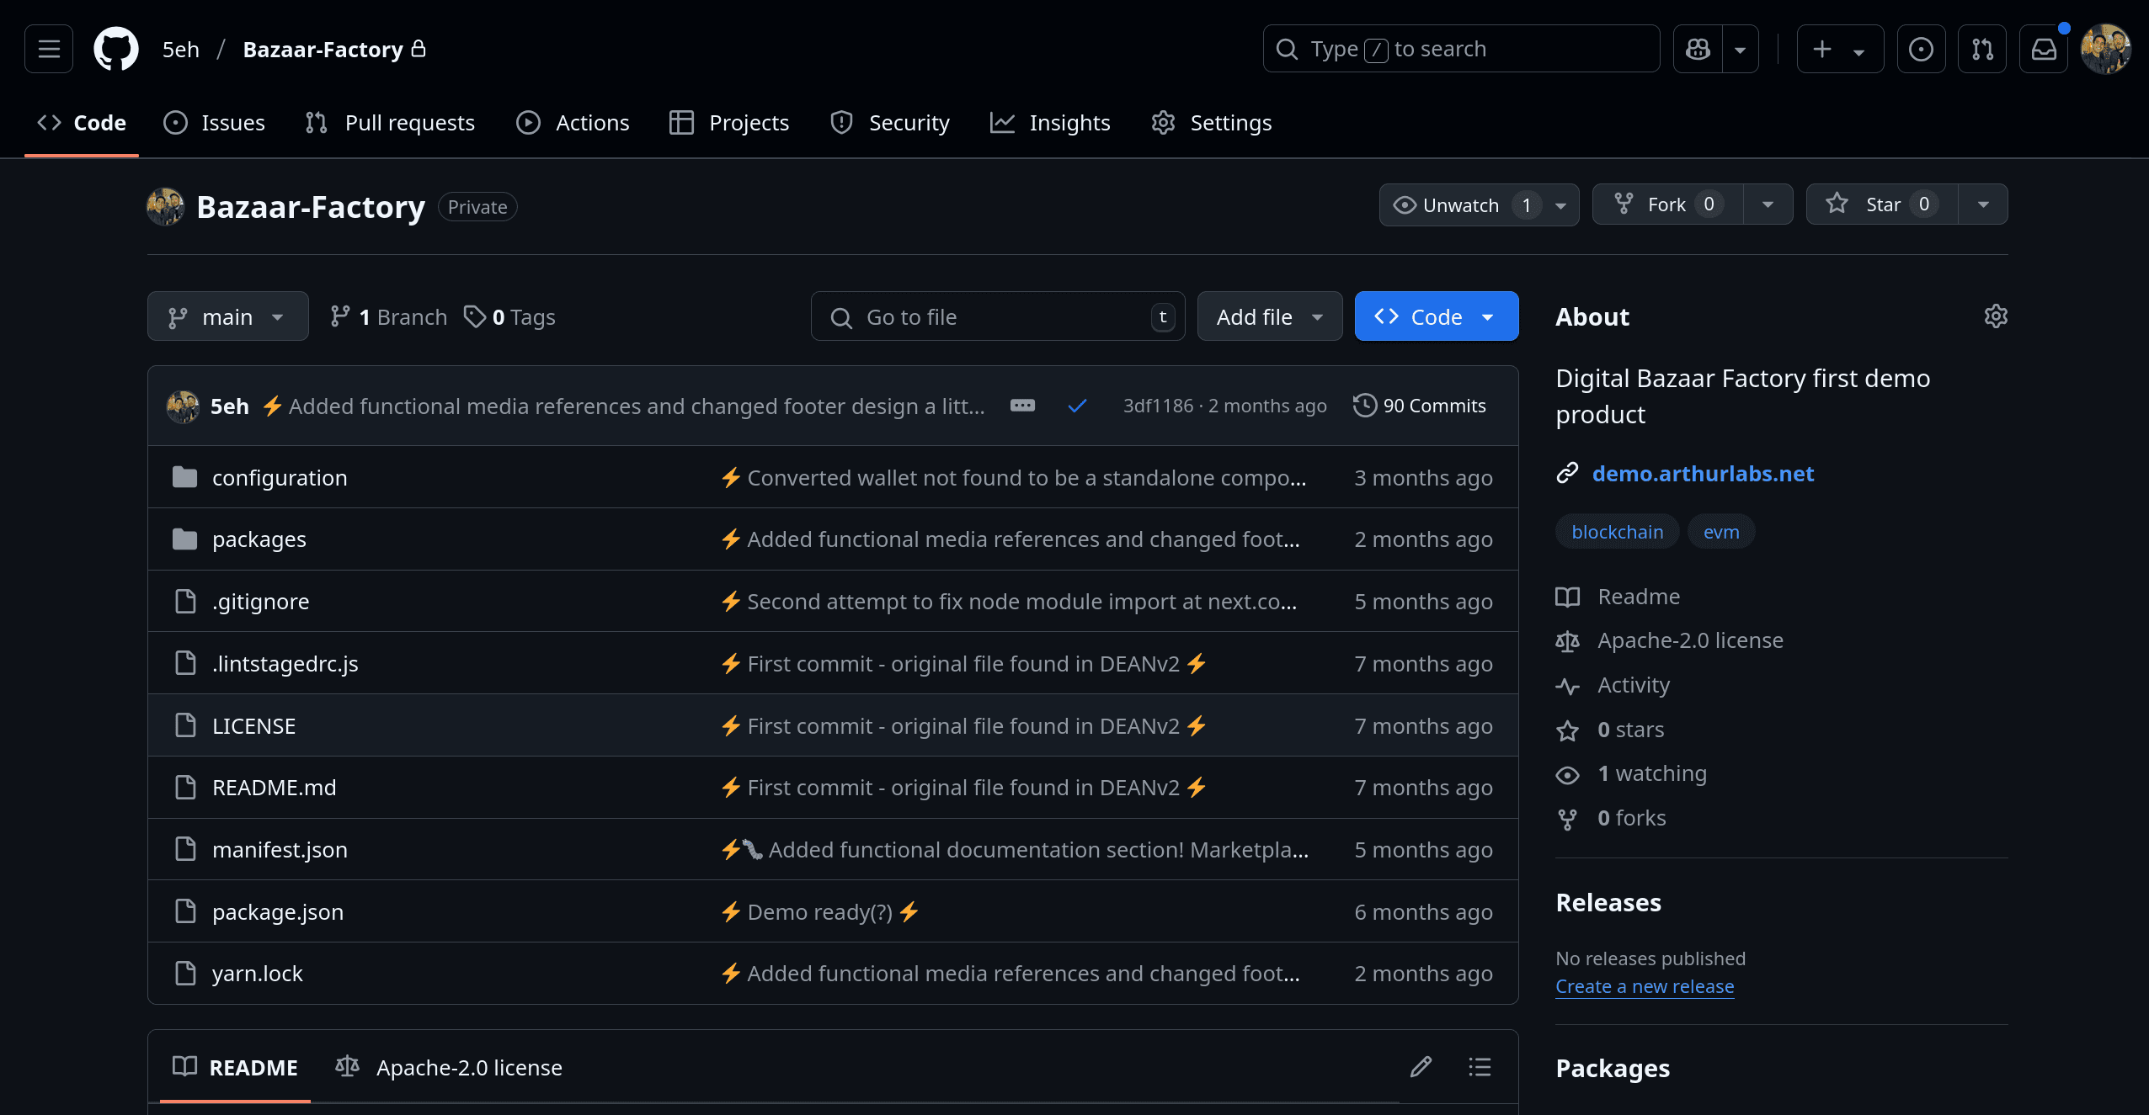This screenshot has width=2149, height=1115.
Task: Open the notifications inbox icon
Action: [2044, 49]
